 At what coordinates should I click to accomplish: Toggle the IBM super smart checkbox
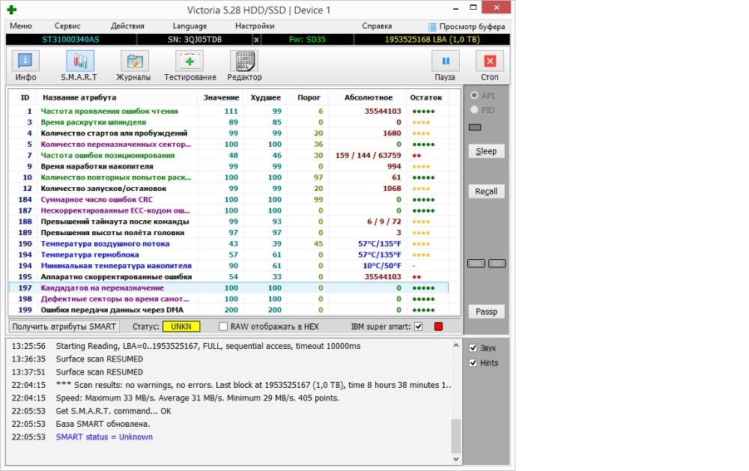coord(419,326)
